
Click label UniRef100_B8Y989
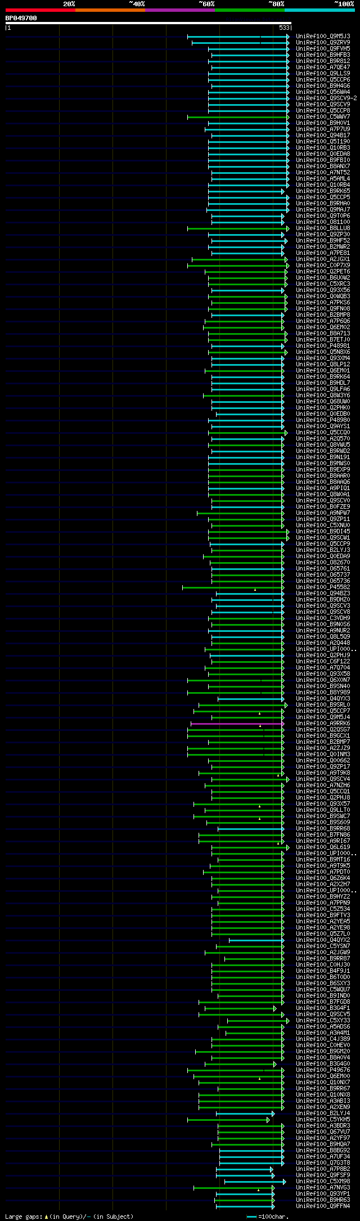click(323, 692)
